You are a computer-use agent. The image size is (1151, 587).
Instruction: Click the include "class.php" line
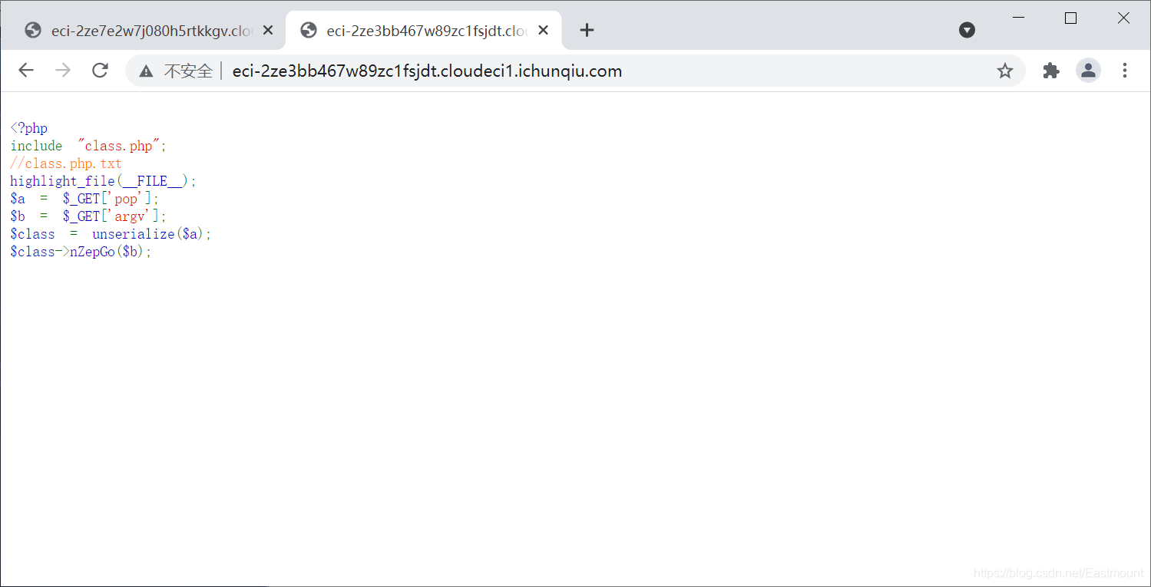tap(88, 146)
